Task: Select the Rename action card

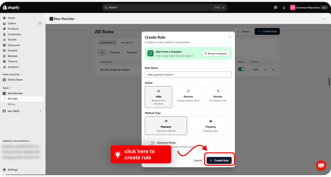Action: tap(188, 97)
